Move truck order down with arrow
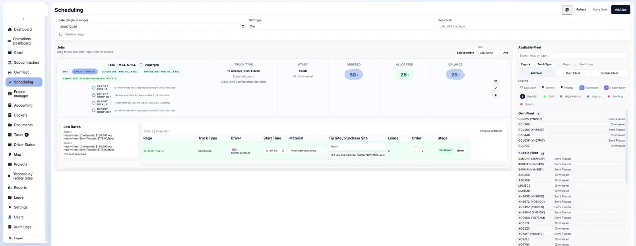 (x=423, y=151)
